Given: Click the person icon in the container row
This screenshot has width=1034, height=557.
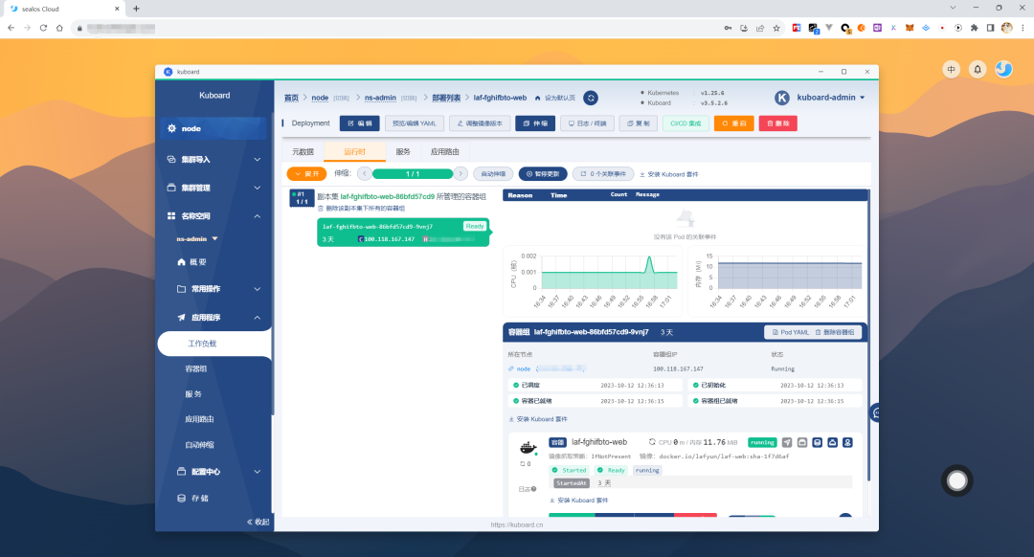Looking at the screenshot, I should [x=847, y=442].
